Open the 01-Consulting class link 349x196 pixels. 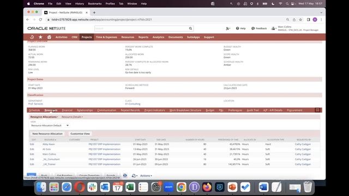click(x=133, y=104)
